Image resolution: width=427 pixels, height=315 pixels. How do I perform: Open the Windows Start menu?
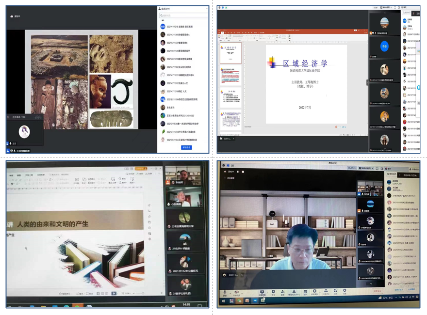pyautogui.click(x=224, y=301)
